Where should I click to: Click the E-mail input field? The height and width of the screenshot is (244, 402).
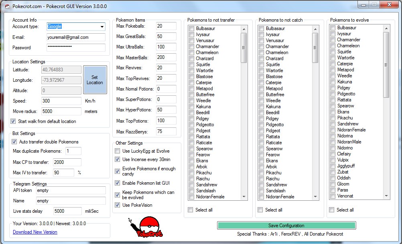pyautogui.click(x=76, y=37)
